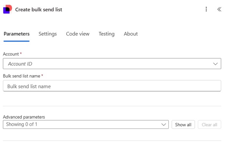Click the connector logo icon beside the title
The height and width of the screenshot is (144, 227).
tap(8, 9)
